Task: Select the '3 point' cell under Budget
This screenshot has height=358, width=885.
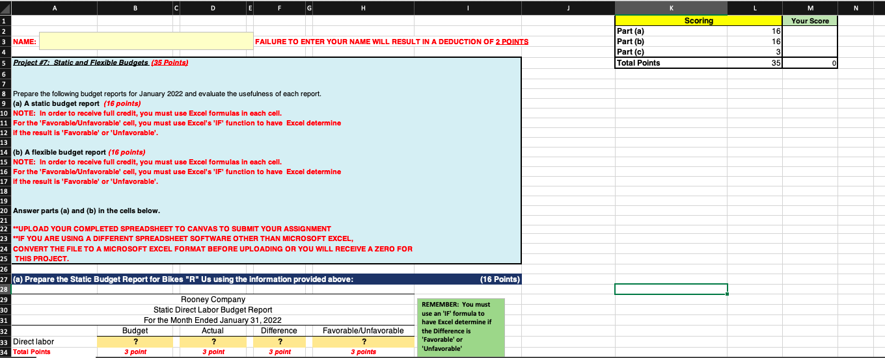Action: [x=135, y=352]
